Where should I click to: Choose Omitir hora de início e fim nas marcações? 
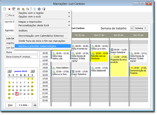[x=43, y=41]
